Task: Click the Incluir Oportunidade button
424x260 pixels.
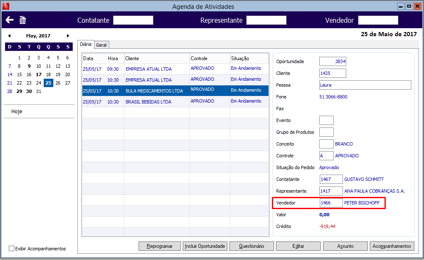Action: tap(205, 246)
